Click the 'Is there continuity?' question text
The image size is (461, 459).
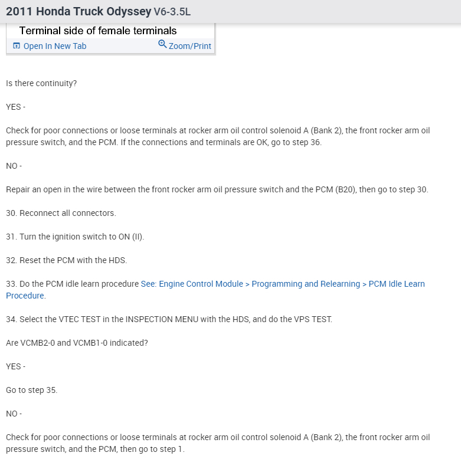(x=41, y=83)
